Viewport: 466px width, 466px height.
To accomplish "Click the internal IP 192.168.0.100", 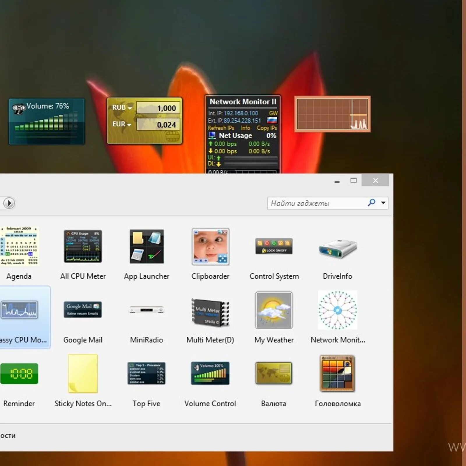I will (241, 113).
